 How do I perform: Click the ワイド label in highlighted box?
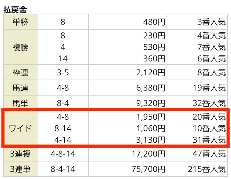20,128
